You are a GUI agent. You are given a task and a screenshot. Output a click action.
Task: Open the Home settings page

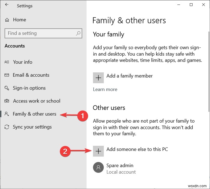(x=19, y=20)
